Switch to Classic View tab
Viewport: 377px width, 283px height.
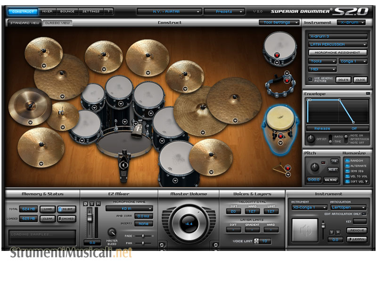(57, 23)
